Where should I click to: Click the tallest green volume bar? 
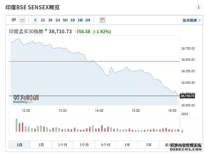click(x=17, y=125)
